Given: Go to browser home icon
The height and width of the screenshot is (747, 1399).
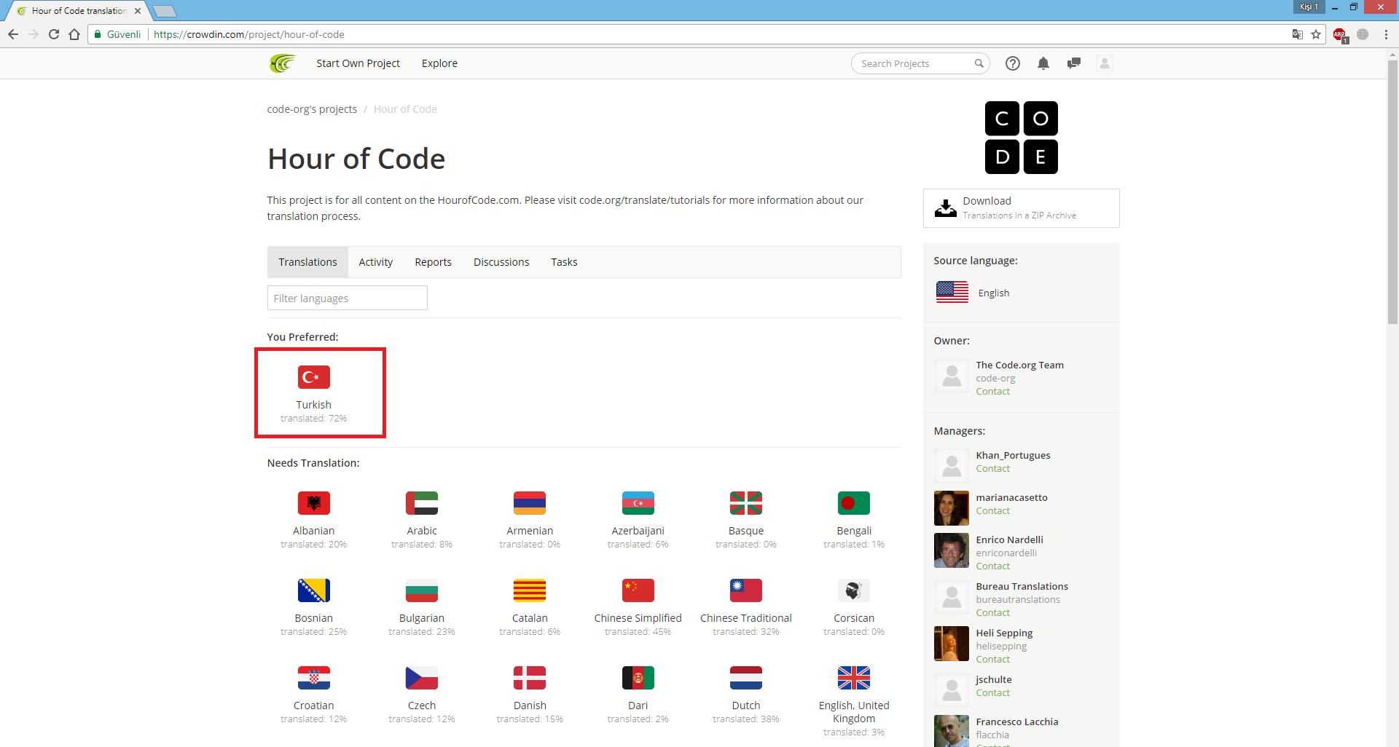Looking at the screenshot, I should [74, 34].
